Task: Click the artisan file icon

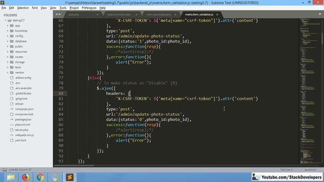Action: 12,104
